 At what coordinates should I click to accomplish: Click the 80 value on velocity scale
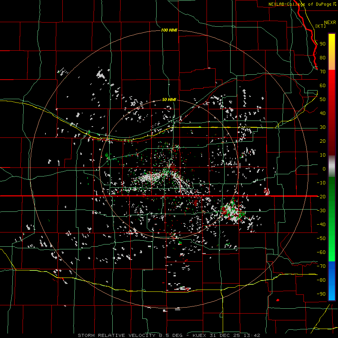click(323, 58)
